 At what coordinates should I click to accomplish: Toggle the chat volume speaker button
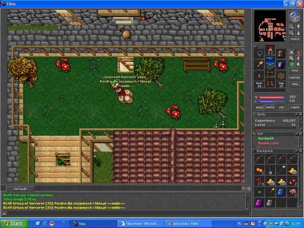coord(4,214)
